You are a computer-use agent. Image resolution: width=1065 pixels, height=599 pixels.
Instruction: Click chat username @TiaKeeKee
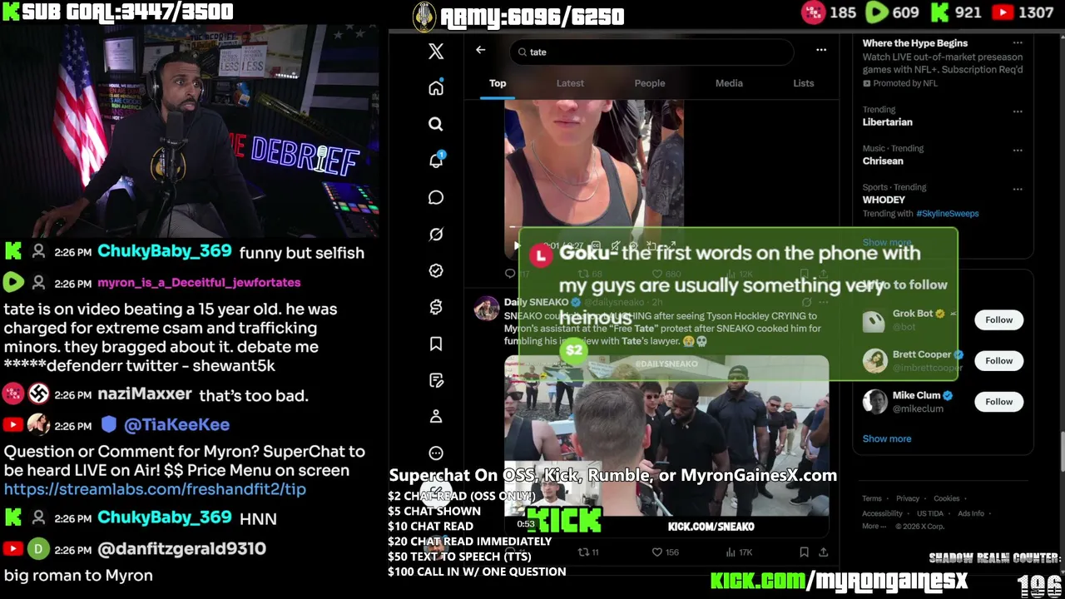point(176,425)
